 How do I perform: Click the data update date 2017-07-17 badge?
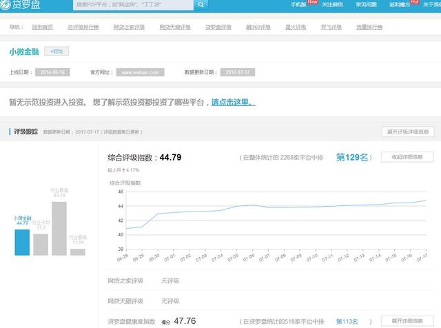coord(238,72)
